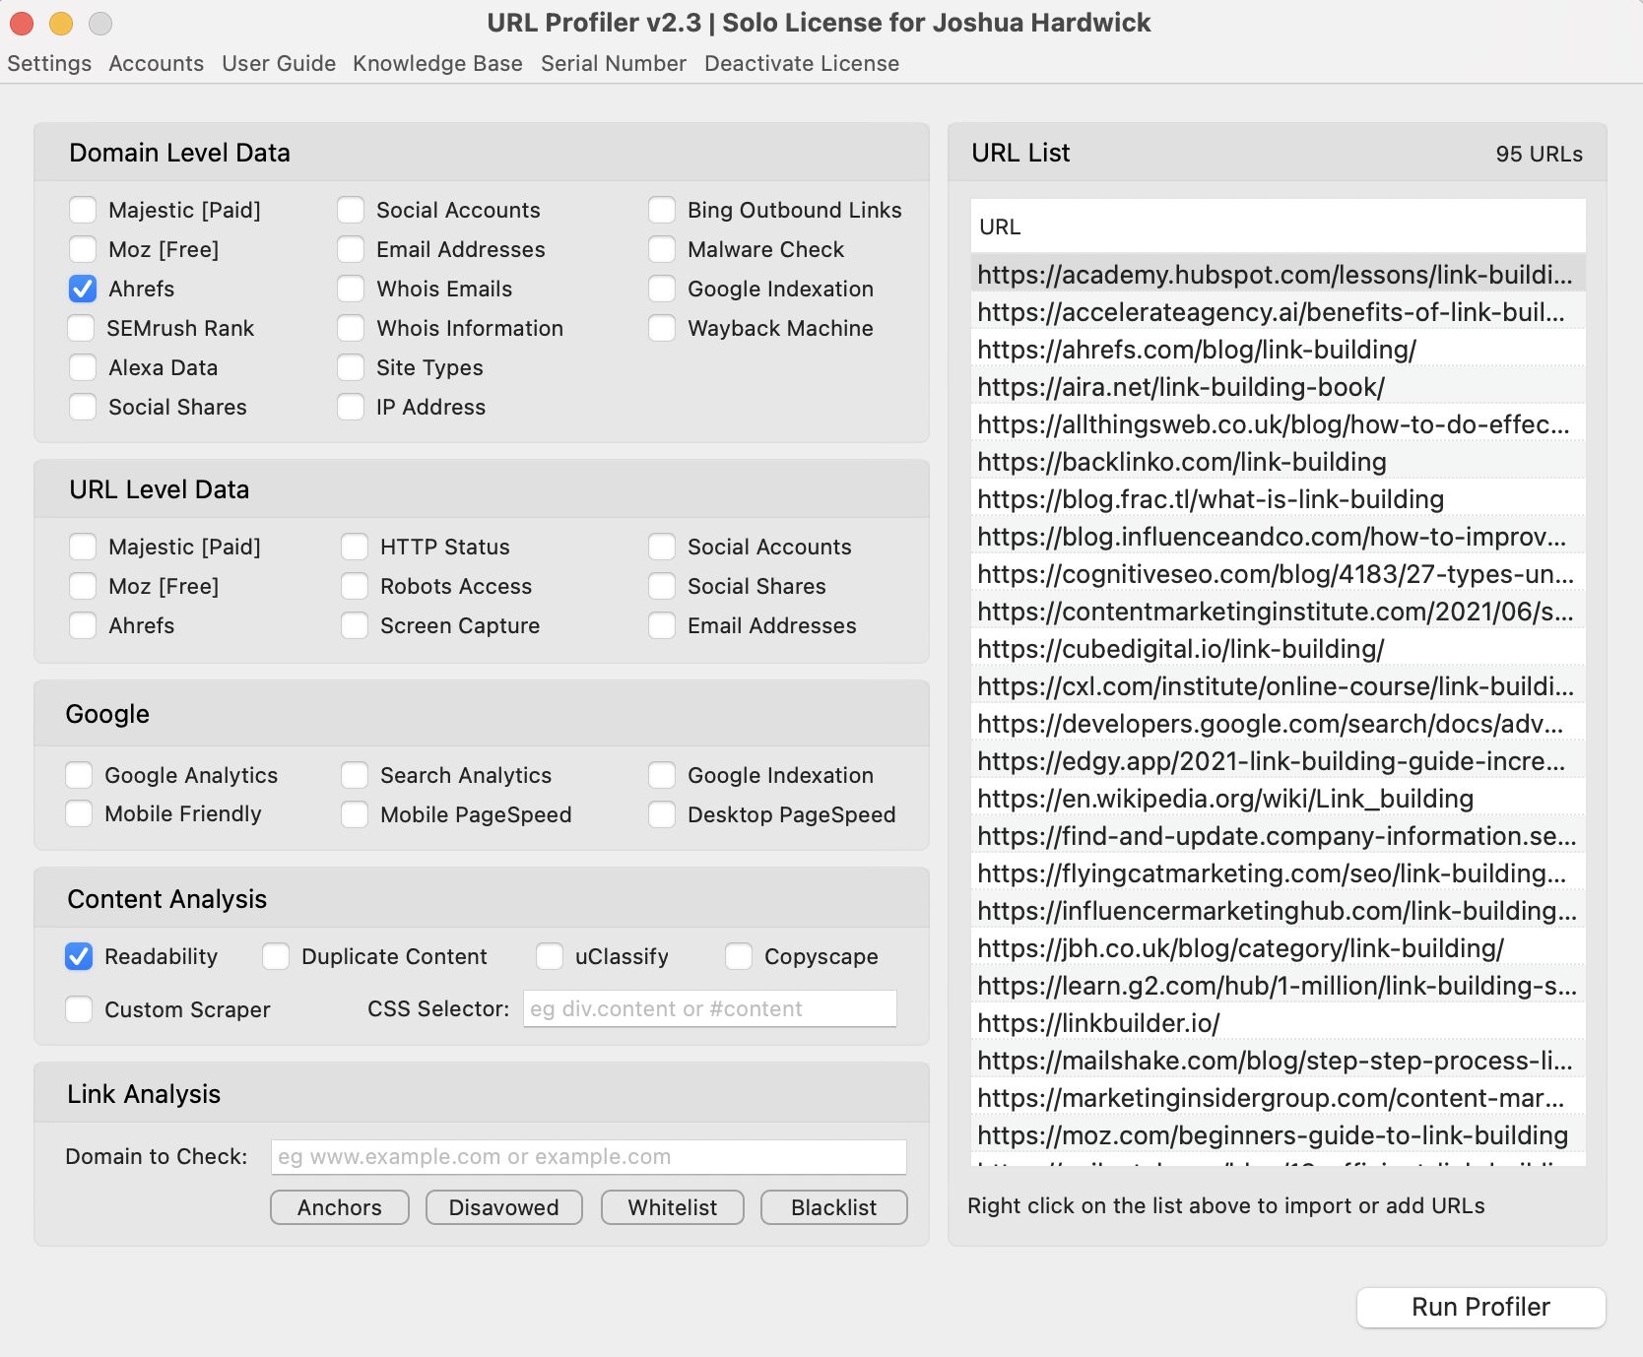Disable the Readability content analysis
This screenshot has width=1643, height=1357.
79,956
